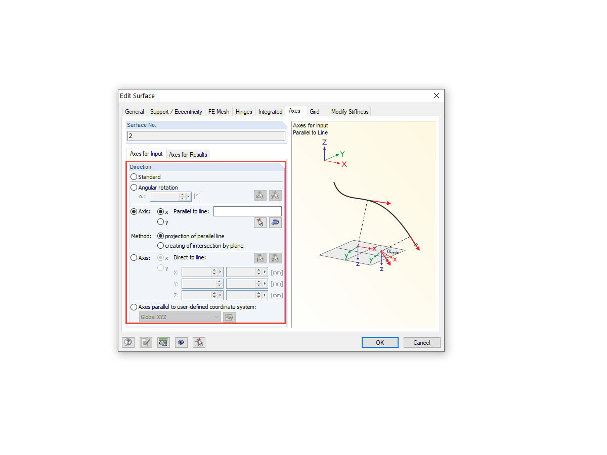Click the x-axis pick icon for angular rotation
607x455 pixels.
pyautogui.click(x=260, y=196)
